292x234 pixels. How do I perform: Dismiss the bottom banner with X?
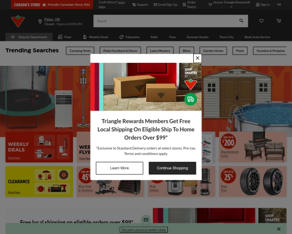[x=278, y=229]
